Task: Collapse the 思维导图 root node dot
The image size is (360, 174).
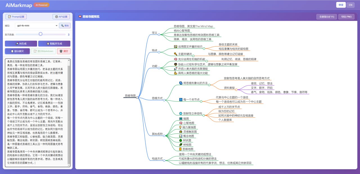Action: [137, 97]
